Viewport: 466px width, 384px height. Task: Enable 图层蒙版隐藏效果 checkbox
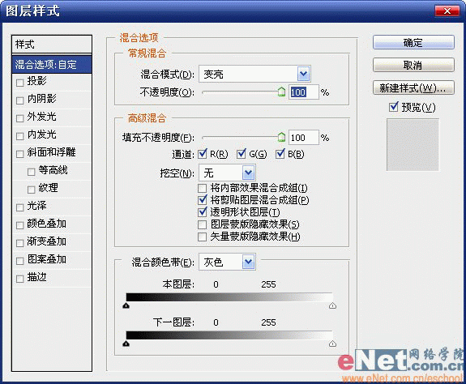(x=202, y=224)
